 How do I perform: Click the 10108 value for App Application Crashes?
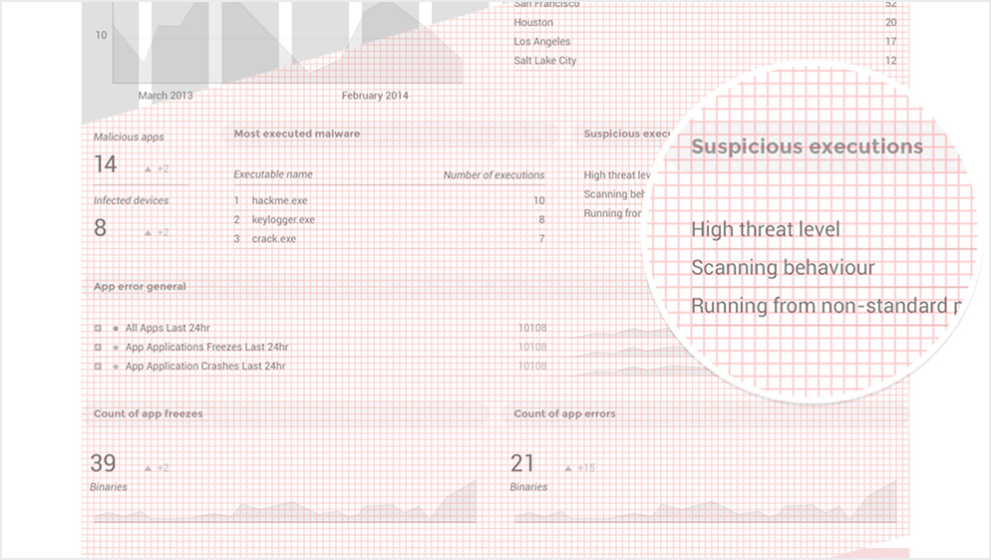pos(532,366)
